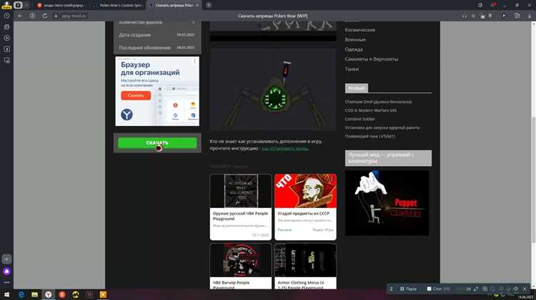Screen dimensions: 536x300
Task: Go back to the previous page
Action: [x=20, y=16]
